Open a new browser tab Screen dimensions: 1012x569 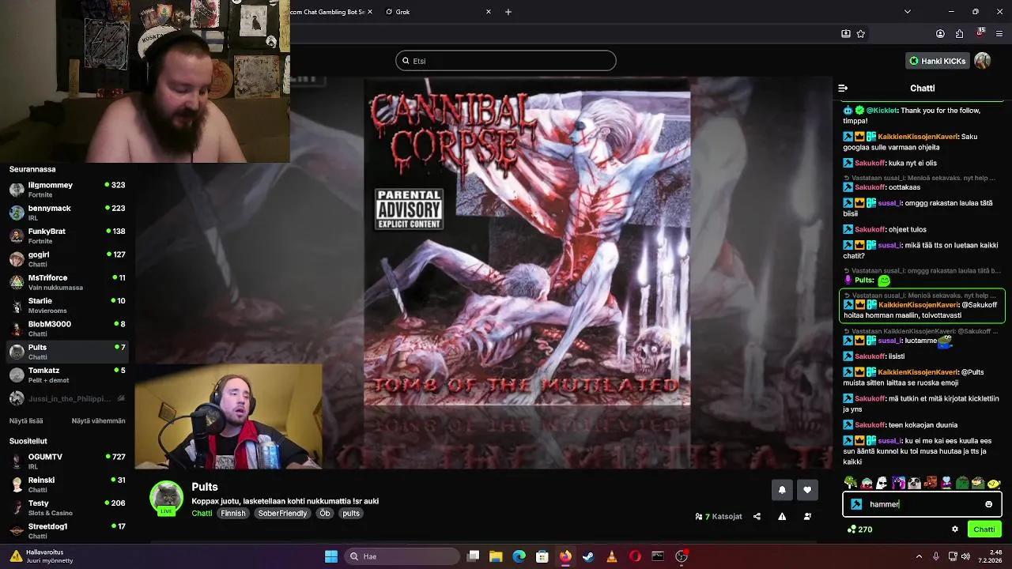click(508, 12)
